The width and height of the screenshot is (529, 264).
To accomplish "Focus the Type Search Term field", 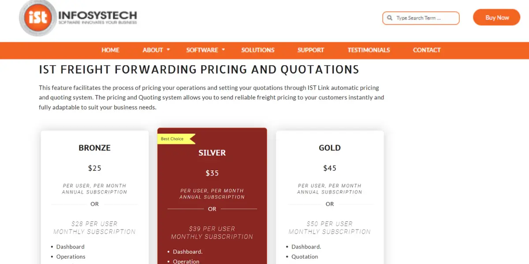I will (421, 18).
